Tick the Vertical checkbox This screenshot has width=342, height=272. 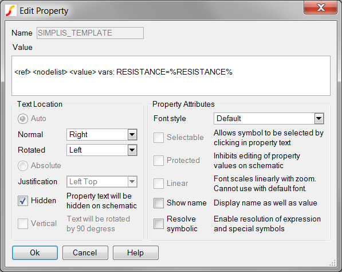[23, 224]
